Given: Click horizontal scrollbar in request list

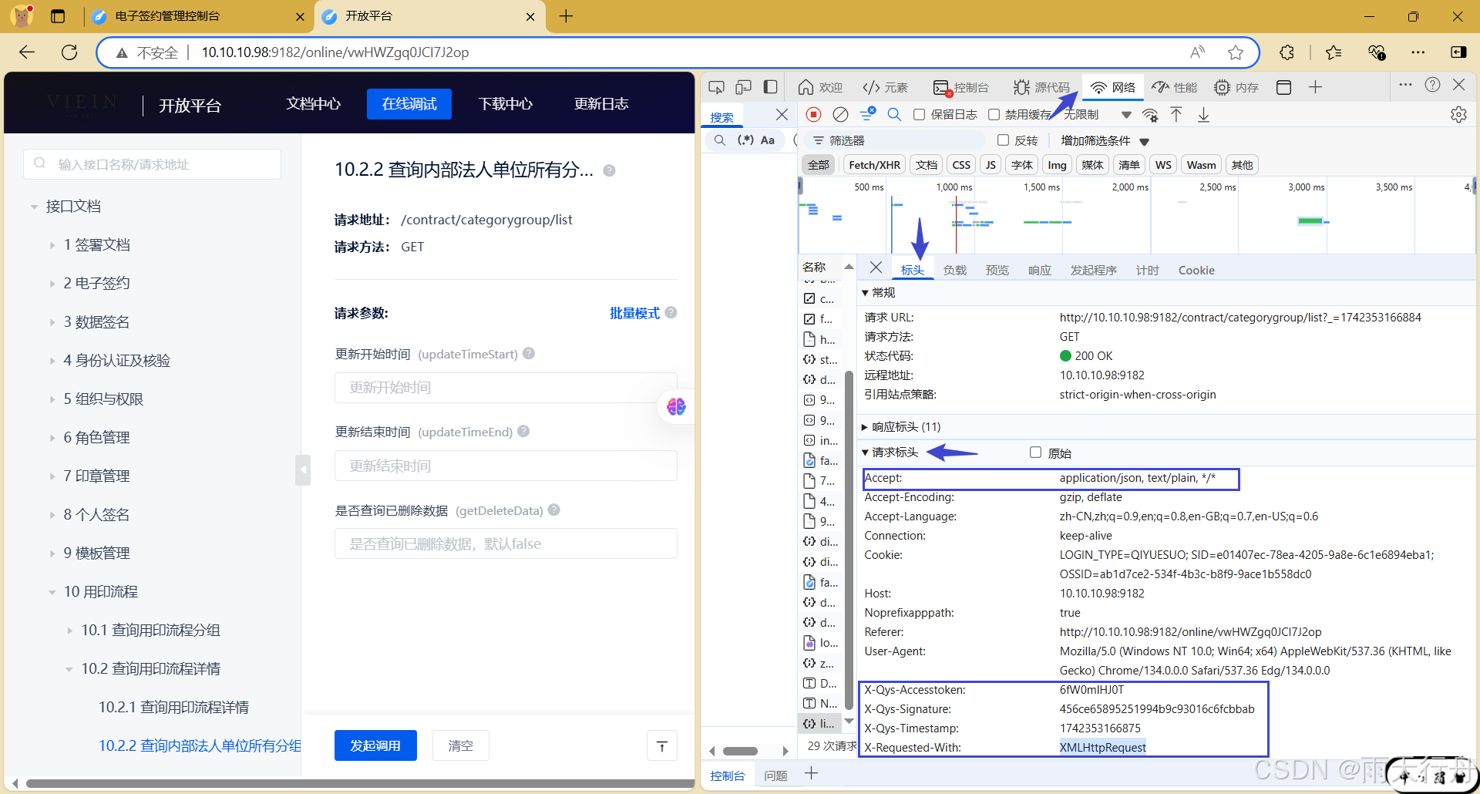Looking at the screenshot, I should (x=741, y=751).
